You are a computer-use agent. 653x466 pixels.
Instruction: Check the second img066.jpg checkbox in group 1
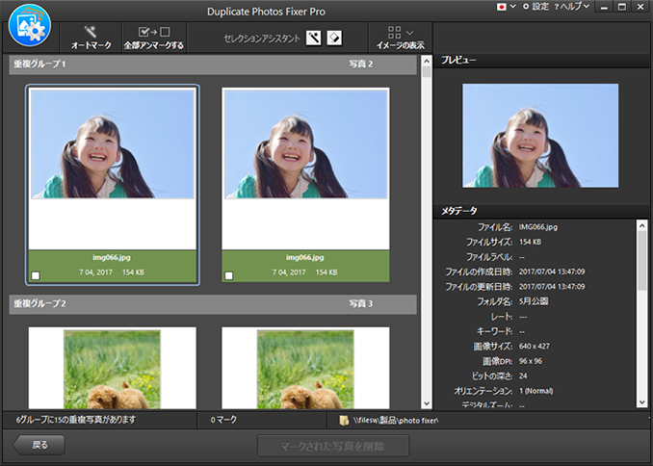[228, 275]
